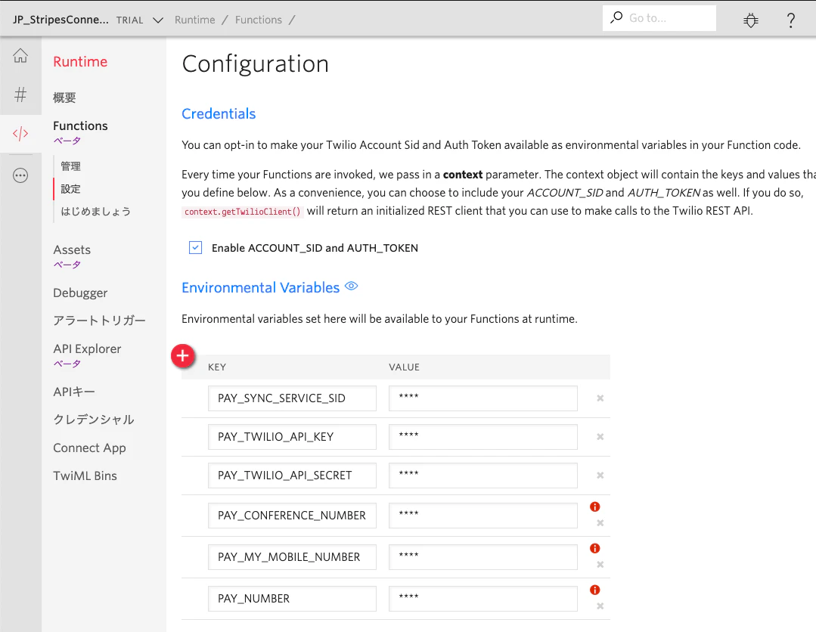Open the Assets menu item
The height and width of the screenshot is (632, 816).
[x=72, y=249]
